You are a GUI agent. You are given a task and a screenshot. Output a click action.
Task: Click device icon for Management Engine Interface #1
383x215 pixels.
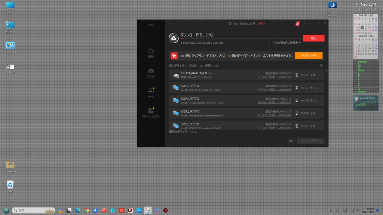coord(175,113)
